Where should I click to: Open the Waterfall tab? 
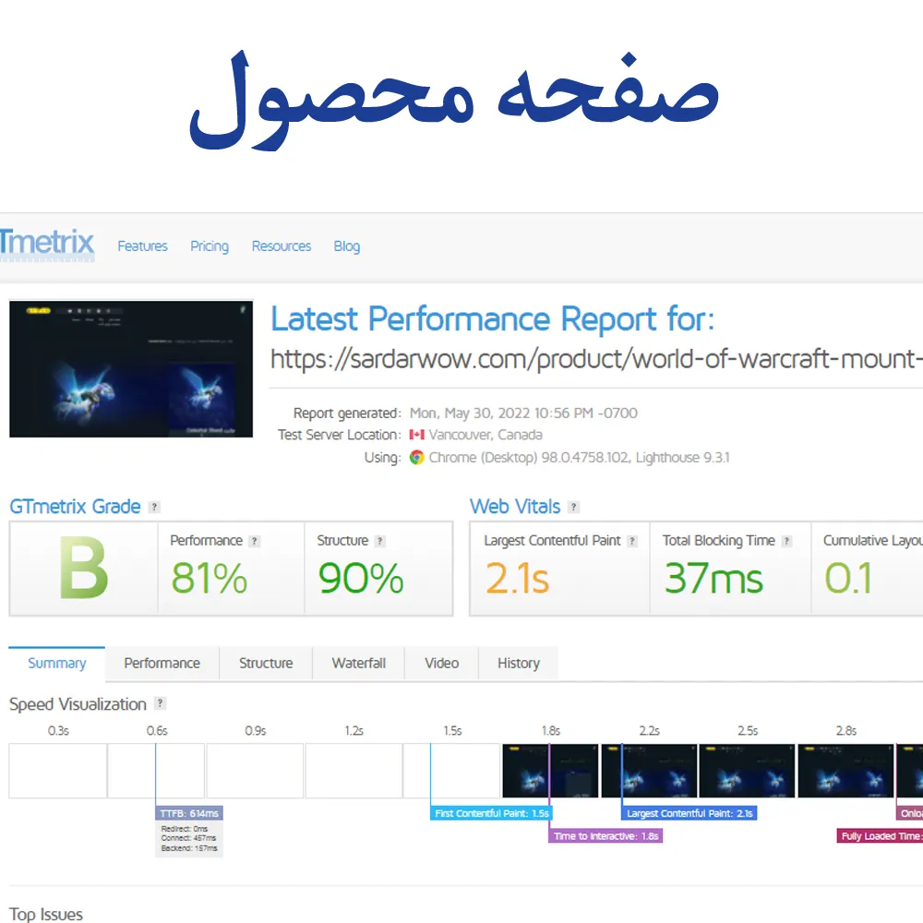[x=359, y=663]
